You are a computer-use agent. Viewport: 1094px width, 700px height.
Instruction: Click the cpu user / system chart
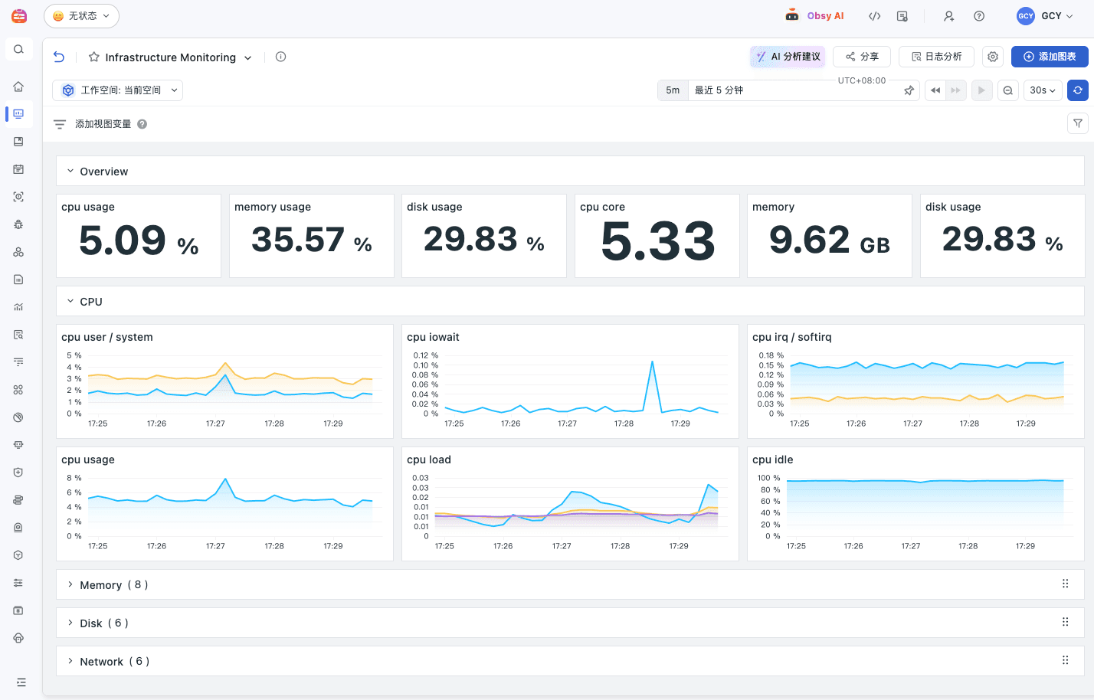[x=224, y=381]
